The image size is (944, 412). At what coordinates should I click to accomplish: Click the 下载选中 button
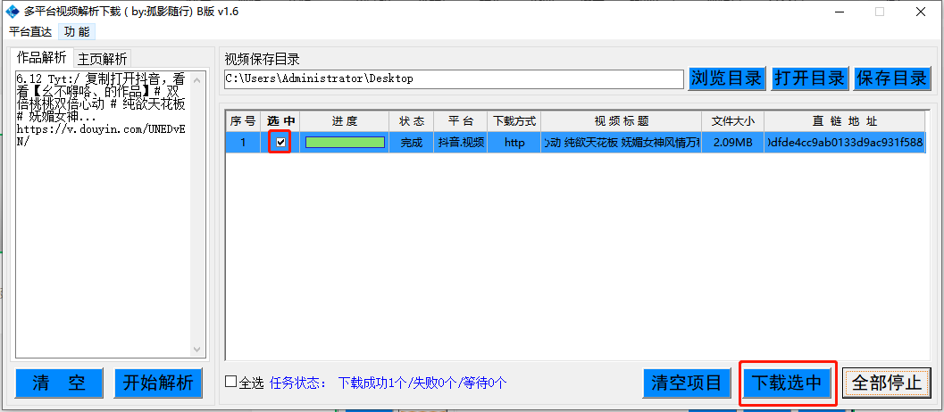(788, 383)
